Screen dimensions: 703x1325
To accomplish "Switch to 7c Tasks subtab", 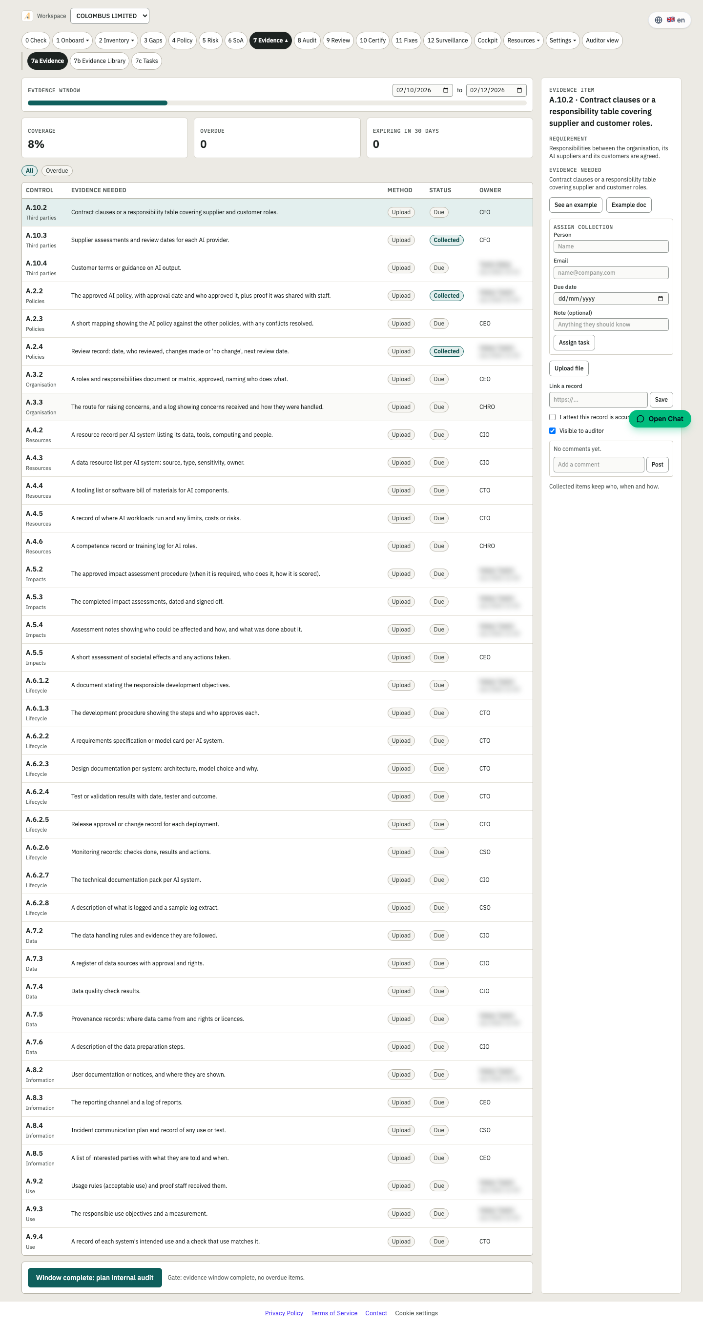I will click(146, 61).
